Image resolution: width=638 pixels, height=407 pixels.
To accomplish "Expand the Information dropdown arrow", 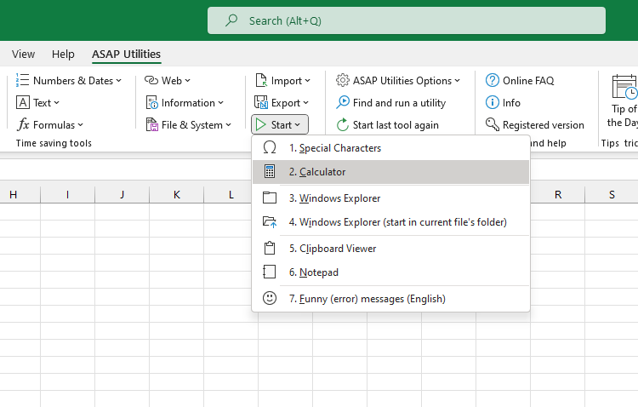I will [x=220, y=103].
